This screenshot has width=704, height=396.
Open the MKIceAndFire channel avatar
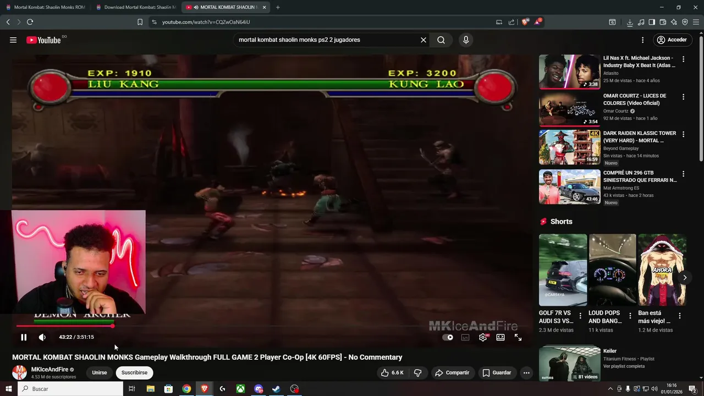coord(20,372)
